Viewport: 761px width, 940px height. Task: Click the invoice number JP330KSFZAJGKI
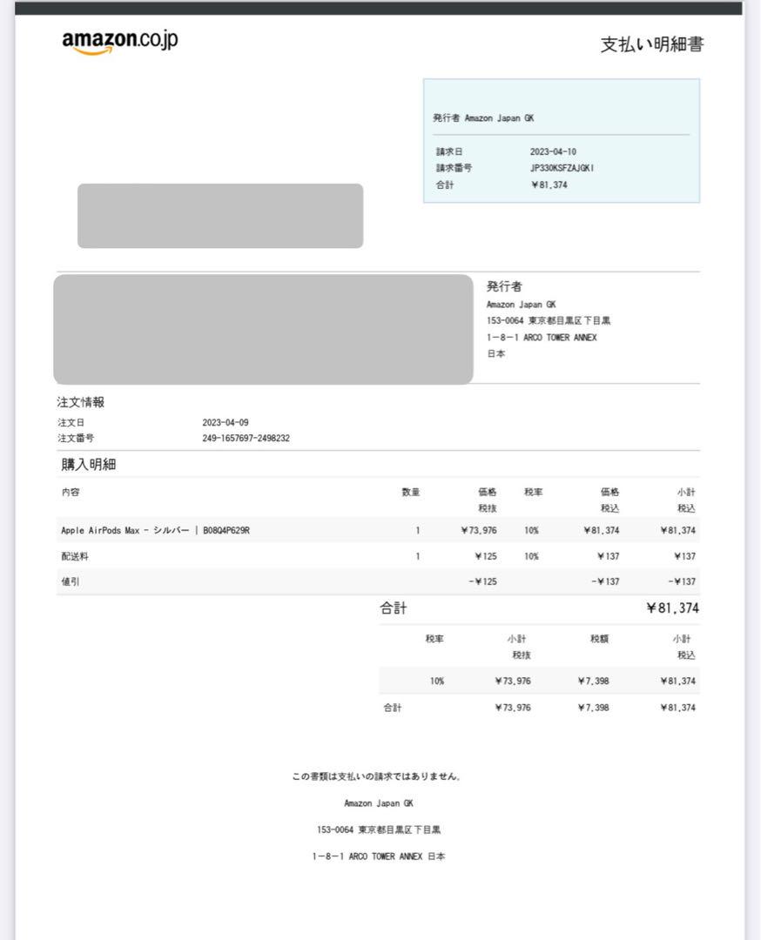(562, 168)
